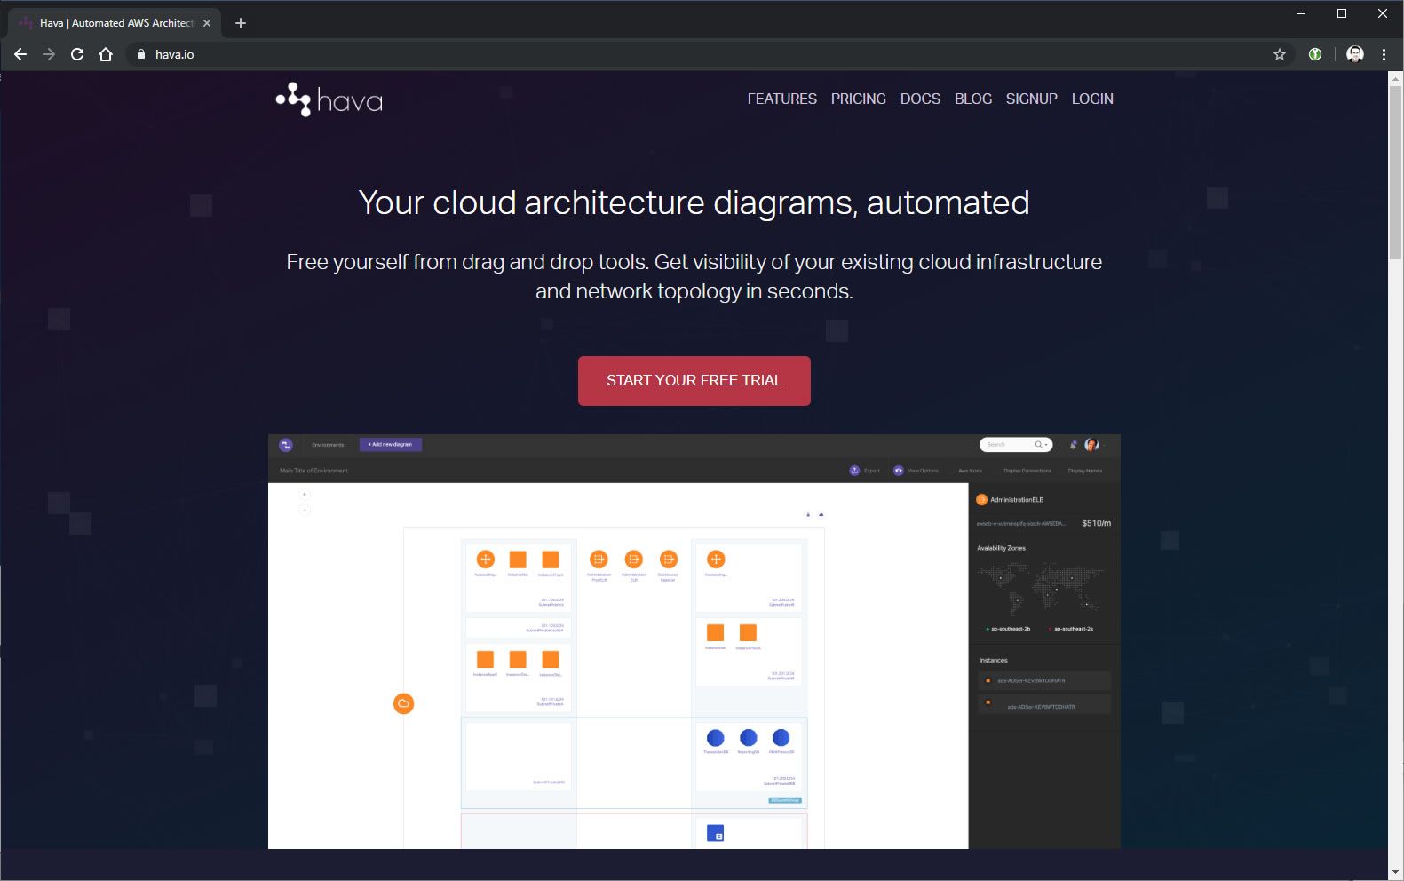The height and width of the screenshot is (881, 1404).
Task: Go to the LOGIN page
Action: 1092,99
